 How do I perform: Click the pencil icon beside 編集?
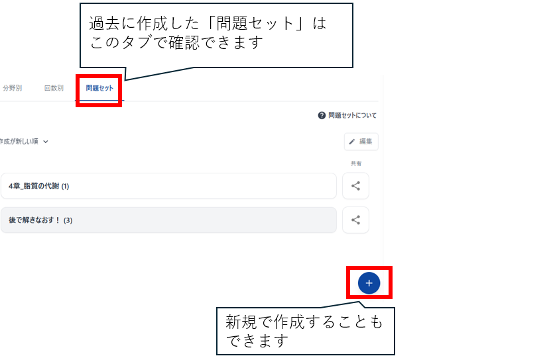click(352, 142)
